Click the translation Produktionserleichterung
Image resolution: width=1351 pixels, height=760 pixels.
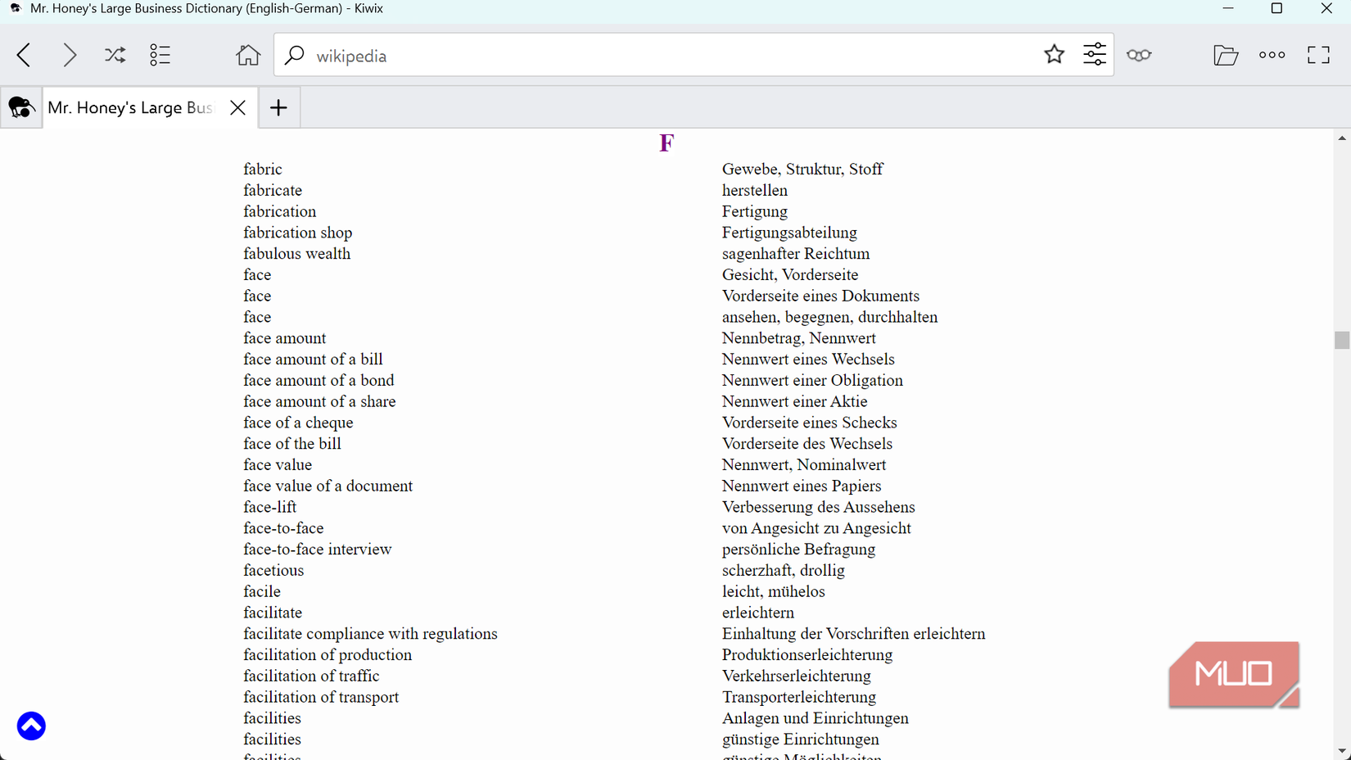point(807,655)
